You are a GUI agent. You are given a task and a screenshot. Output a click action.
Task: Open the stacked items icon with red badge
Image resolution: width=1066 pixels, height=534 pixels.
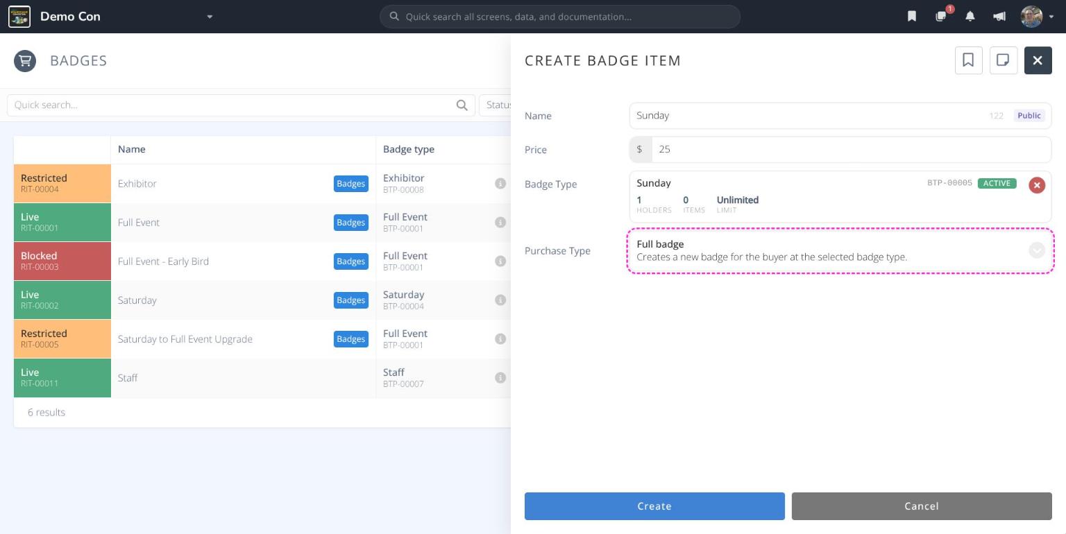coord(941,16)
